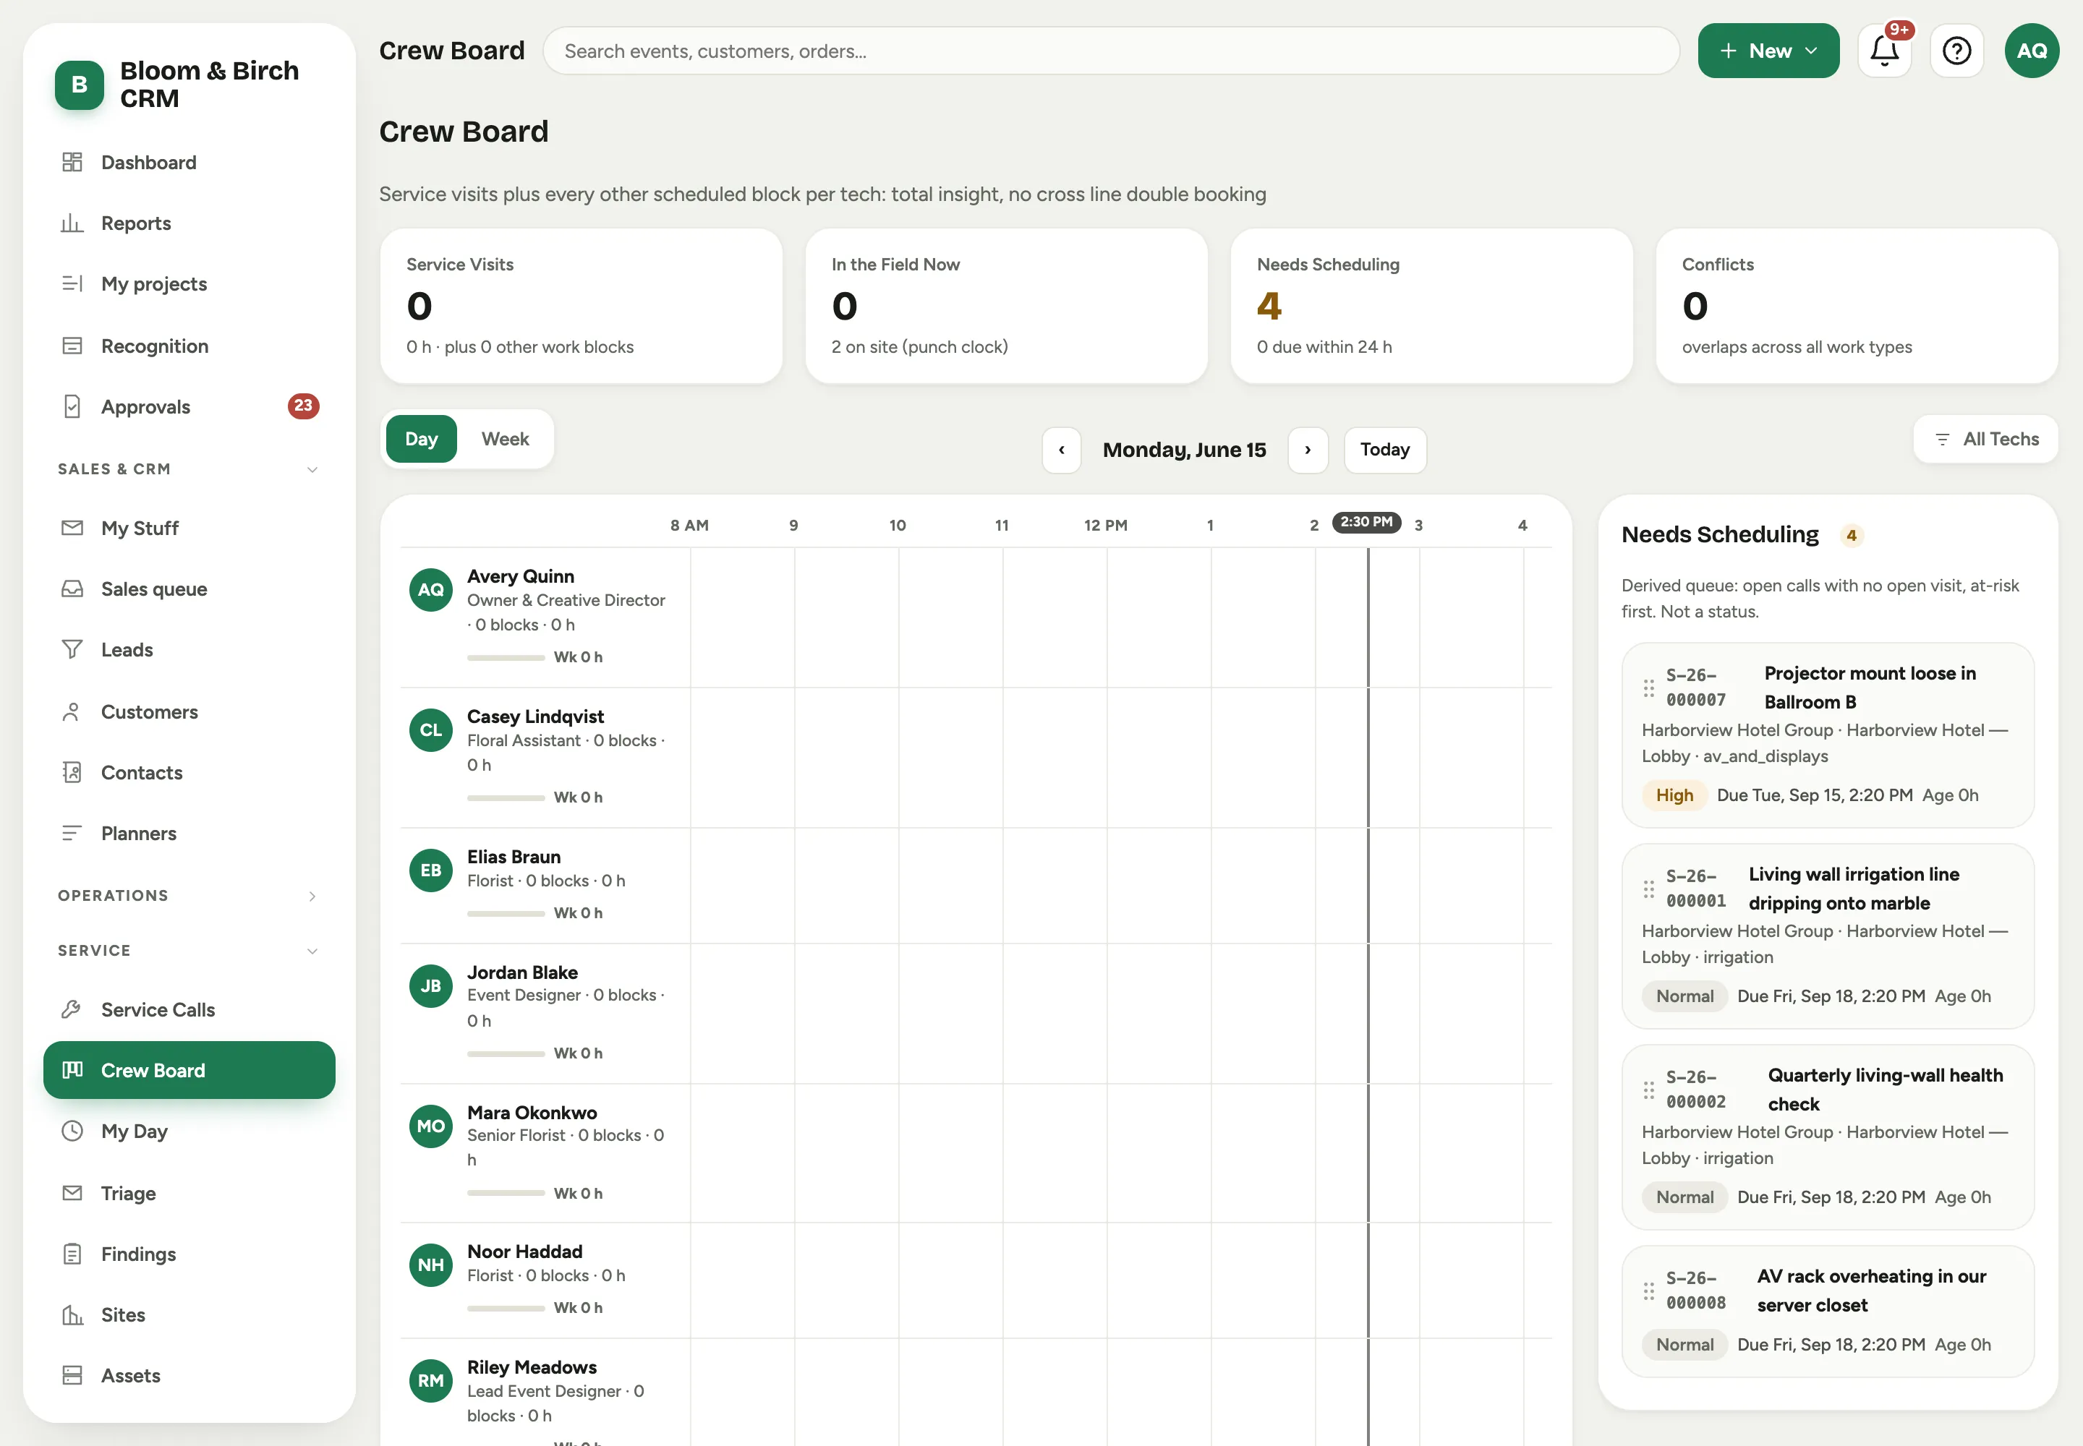Open the Assets page
This screenshot has width=2083, height=1446.
pyautogui.click(x=189, y=1375)
